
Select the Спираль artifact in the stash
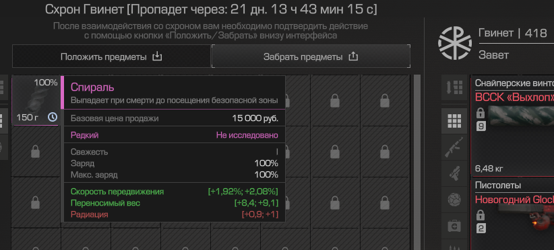[x=35, y=100]
